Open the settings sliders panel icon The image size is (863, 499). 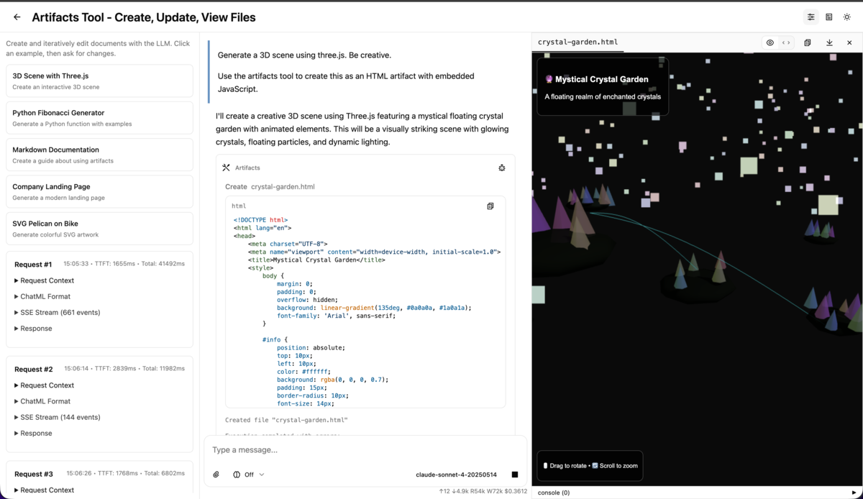tap(811, 17)
